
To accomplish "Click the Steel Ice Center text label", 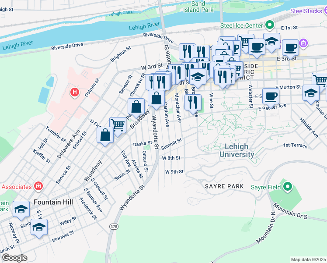I will tap(241, 25).
